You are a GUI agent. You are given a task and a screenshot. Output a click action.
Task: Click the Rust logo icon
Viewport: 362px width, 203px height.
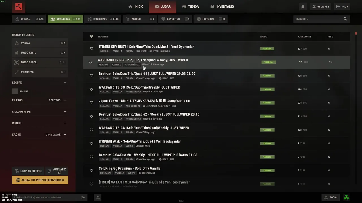click(19, 6)
